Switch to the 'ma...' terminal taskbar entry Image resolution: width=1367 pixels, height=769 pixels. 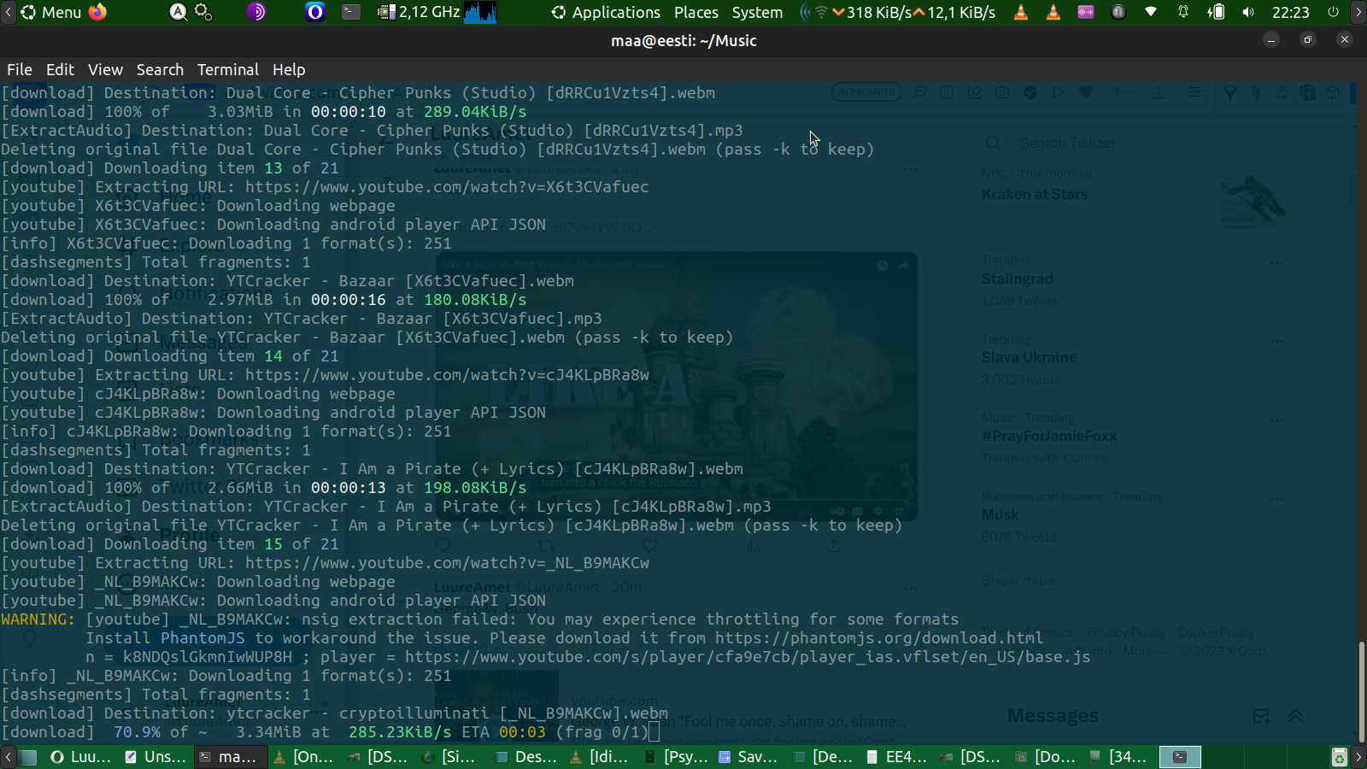[x=229, y=757]
